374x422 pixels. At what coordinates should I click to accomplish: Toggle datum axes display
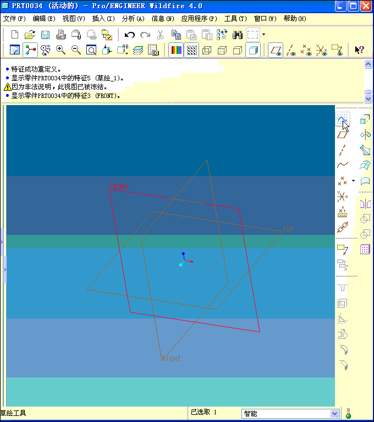(x=291, y=50)
